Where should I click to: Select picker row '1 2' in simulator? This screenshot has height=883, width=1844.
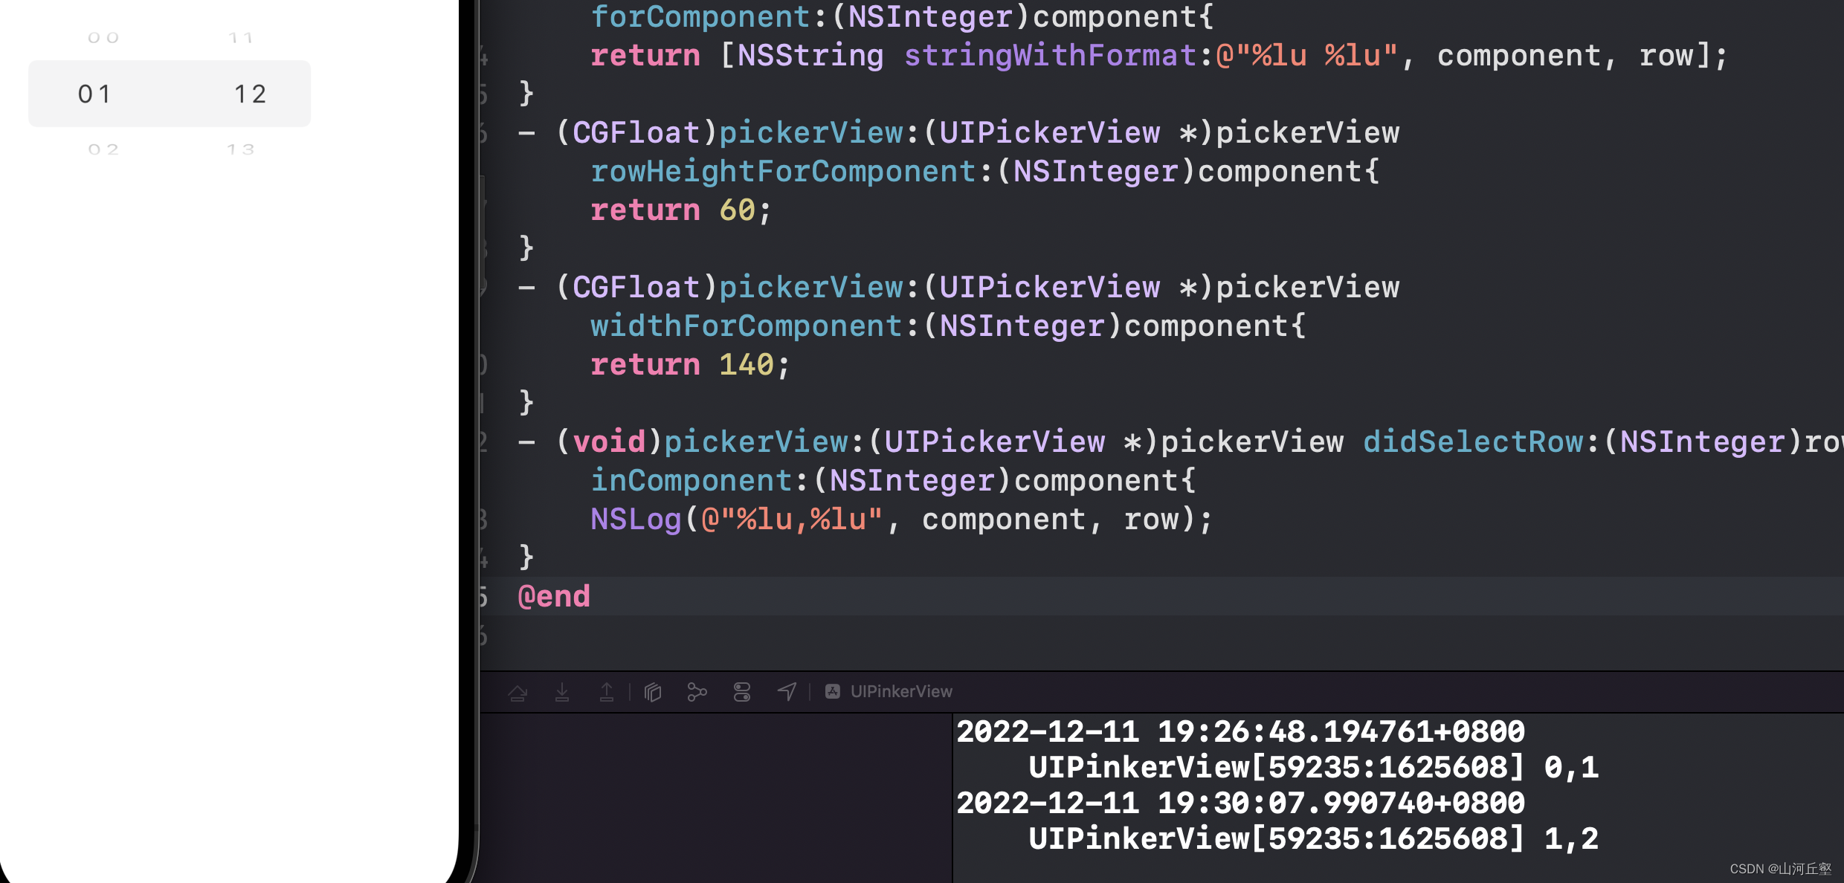(251, 94)
